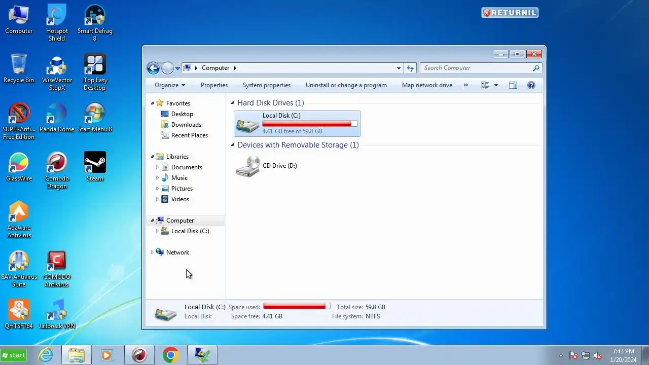The height and width of the screenshot is (365, 649).
Task: Expand the address bar history dropdown
Action: pyautogui.click(x=399, y=68)
